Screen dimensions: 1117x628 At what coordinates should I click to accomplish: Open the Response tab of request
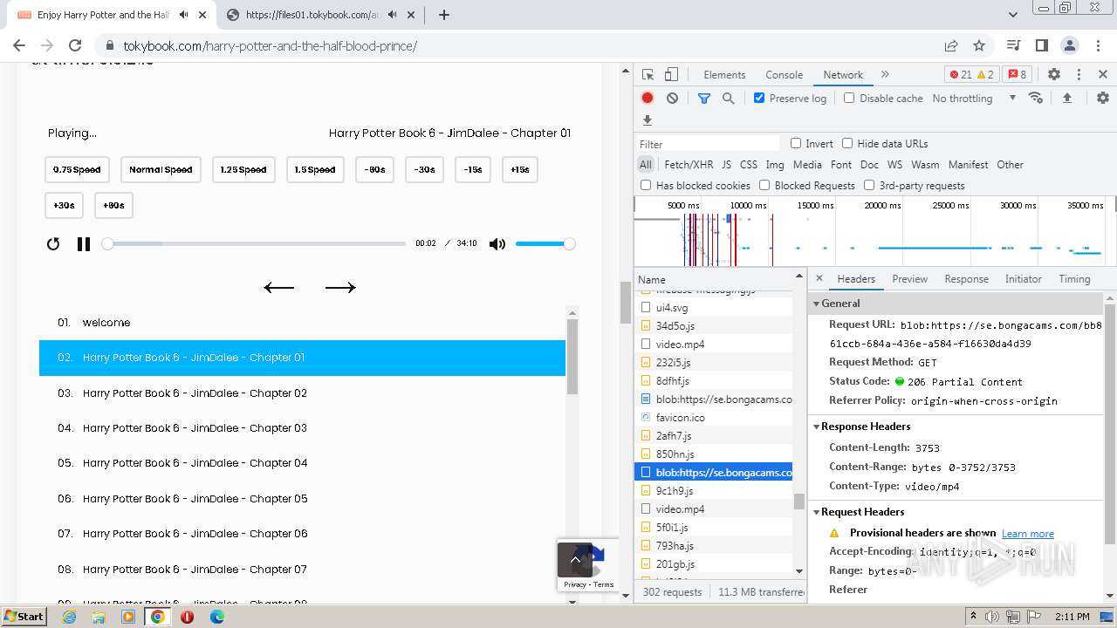click(966, 279)
